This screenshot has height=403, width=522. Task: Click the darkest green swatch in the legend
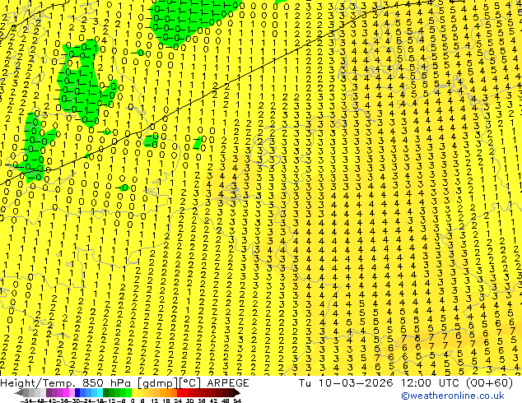(106, 392)
